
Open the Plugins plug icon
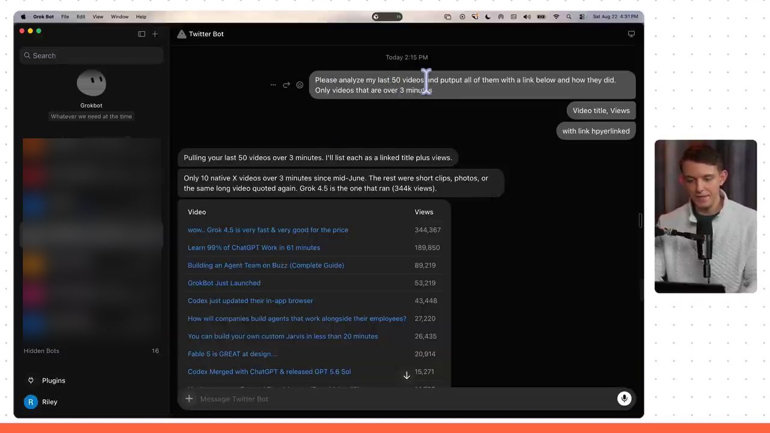31,381
